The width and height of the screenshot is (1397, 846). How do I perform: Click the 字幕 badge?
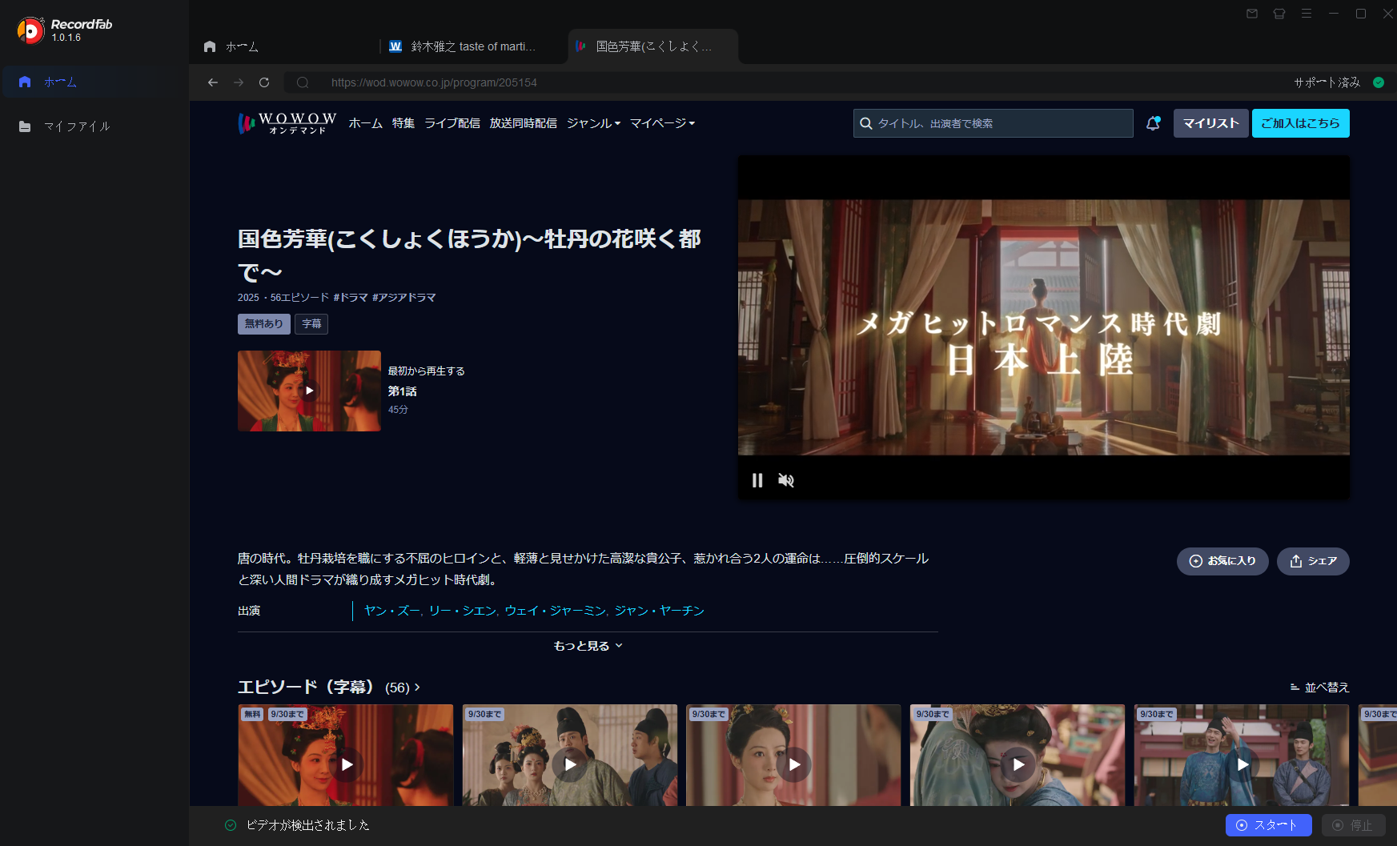point(311,324)
